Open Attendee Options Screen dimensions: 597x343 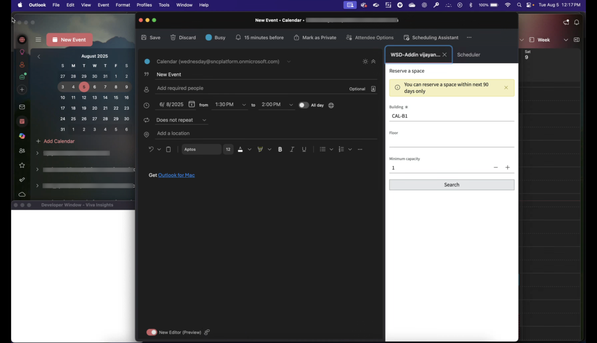(x=370, y=38)
